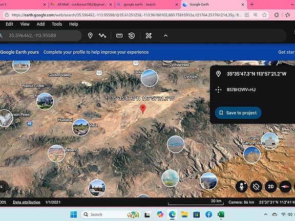Open the Add menu

pyautogui.click(x=40, y=24)
